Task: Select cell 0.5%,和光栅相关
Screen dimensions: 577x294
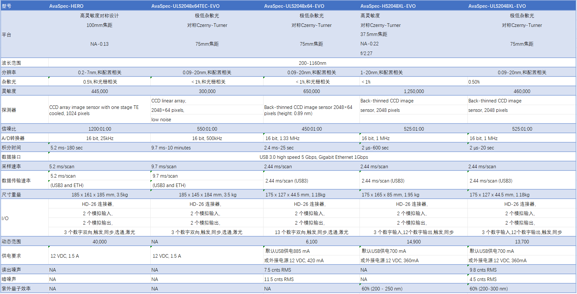Action: 100,82
